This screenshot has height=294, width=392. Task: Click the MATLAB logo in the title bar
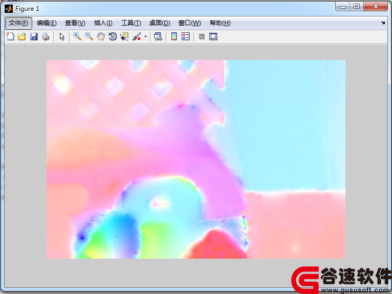(x=9, y=9)
